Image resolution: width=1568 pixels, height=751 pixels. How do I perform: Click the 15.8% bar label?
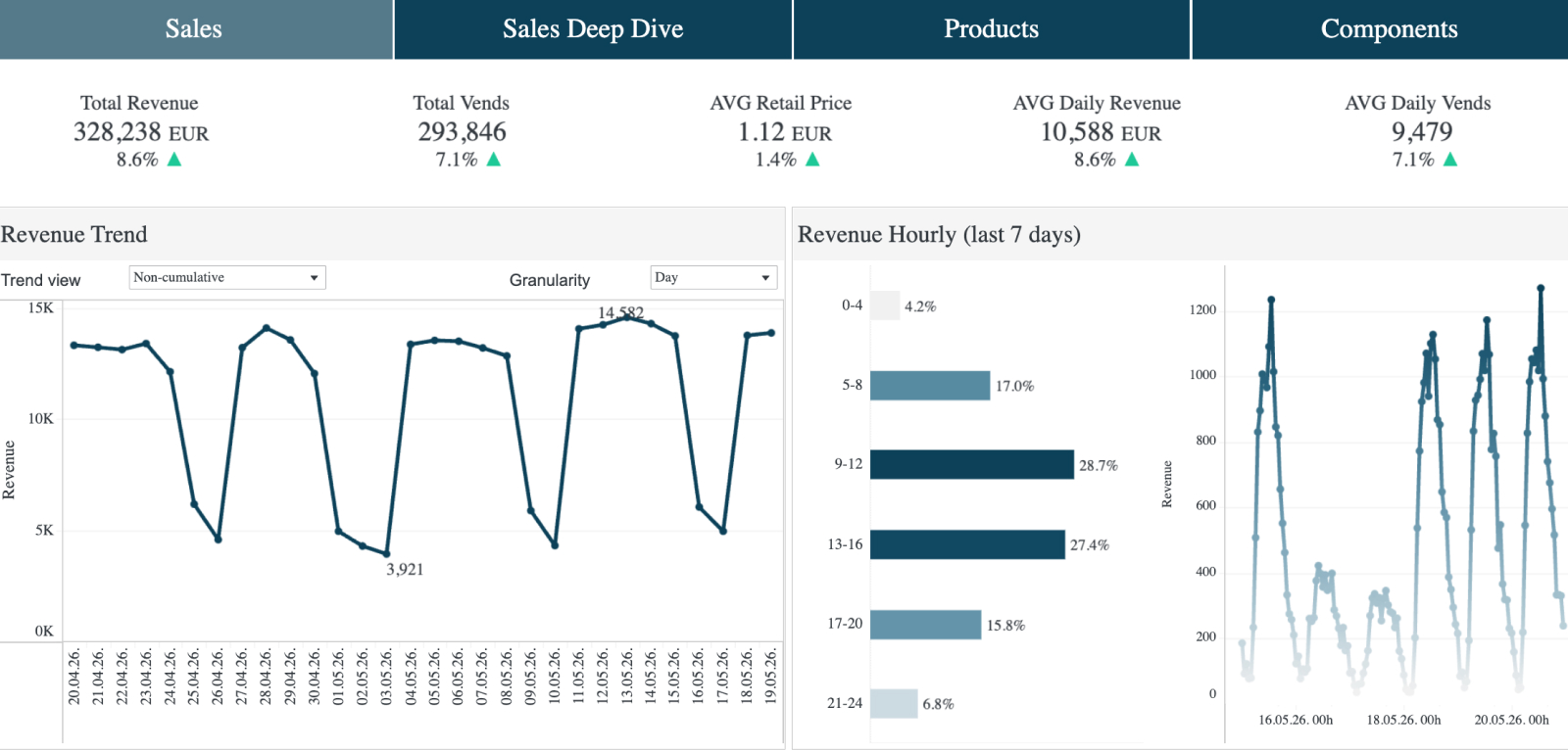tap(1005, 626)
